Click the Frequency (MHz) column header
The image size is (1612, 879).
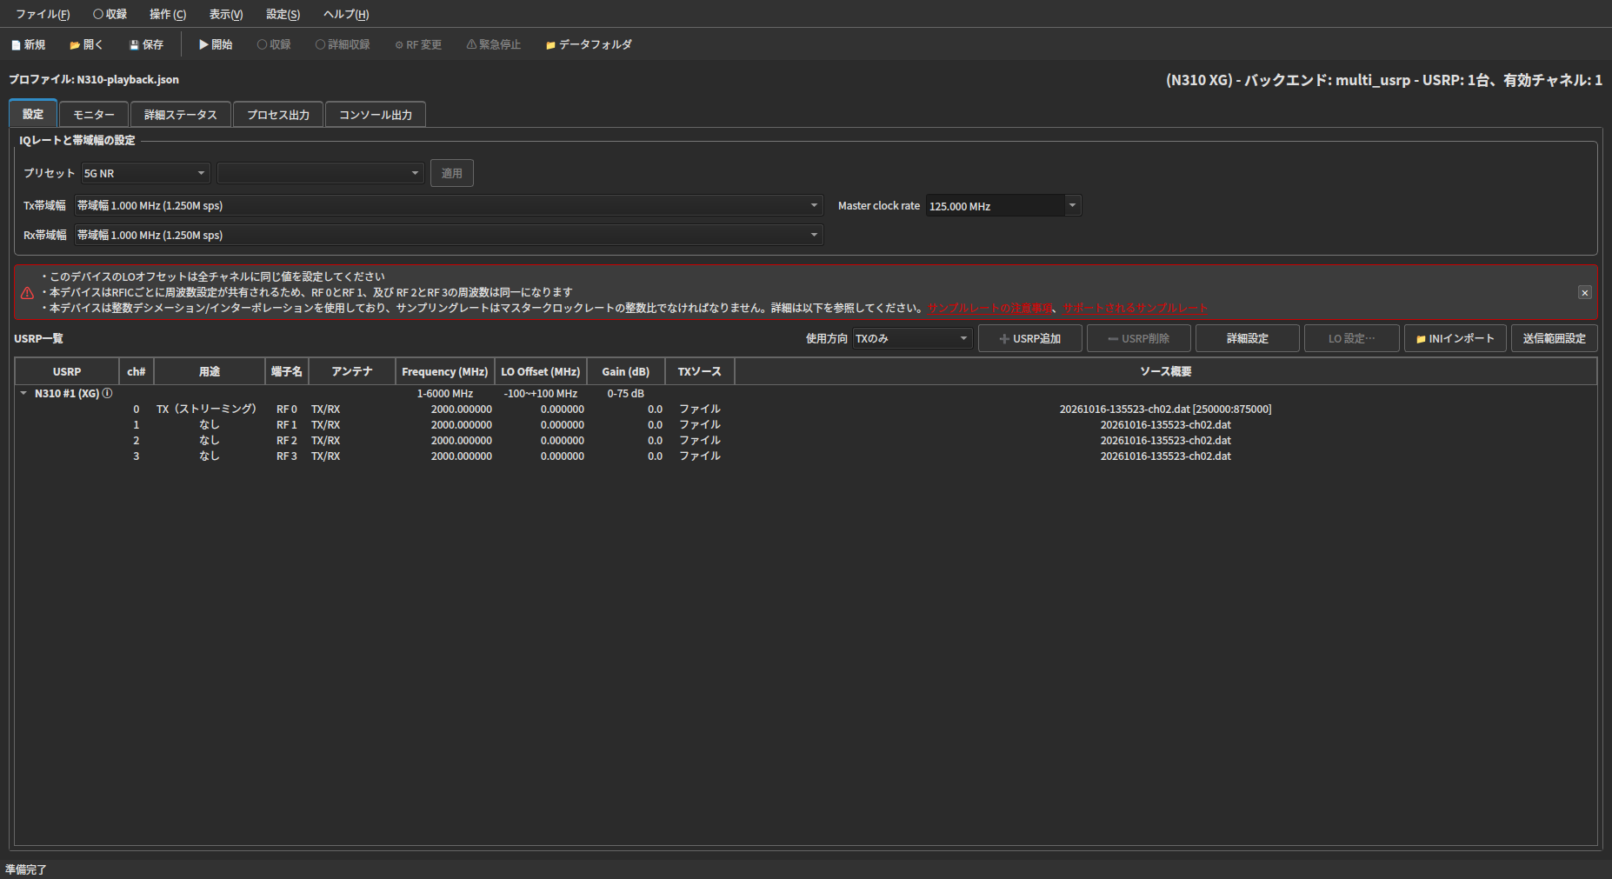pos(445,371)
